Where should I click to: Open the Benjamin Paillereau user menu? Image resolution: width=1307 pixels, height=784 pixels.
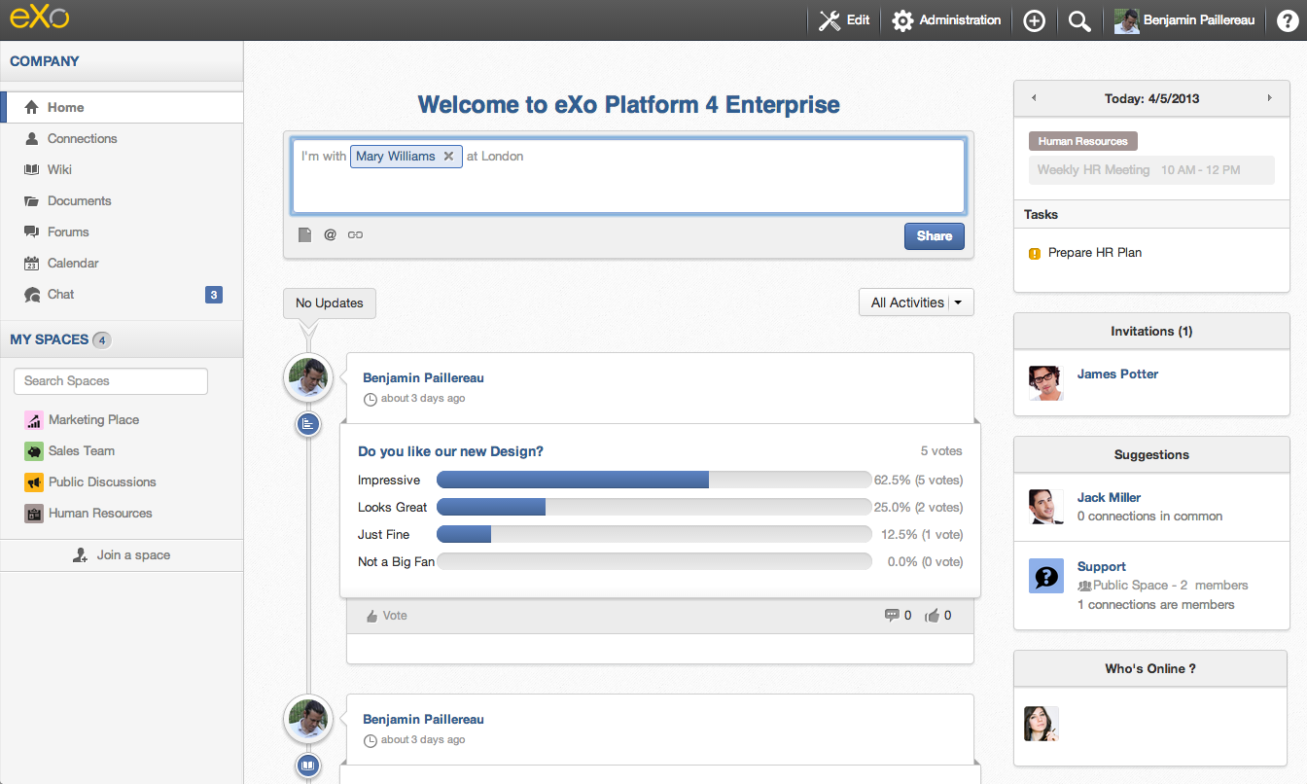(1184, 20)
